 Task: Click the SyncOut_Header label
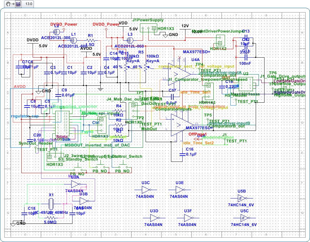[x=36, y=143]
